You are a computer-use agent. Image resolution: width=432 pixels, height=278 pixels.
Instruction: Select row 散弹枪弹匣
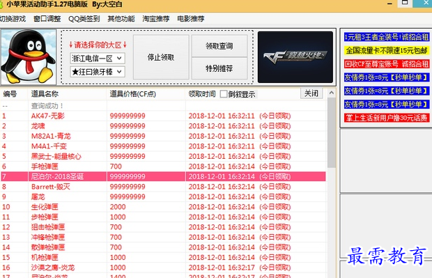tap(163, 247)
